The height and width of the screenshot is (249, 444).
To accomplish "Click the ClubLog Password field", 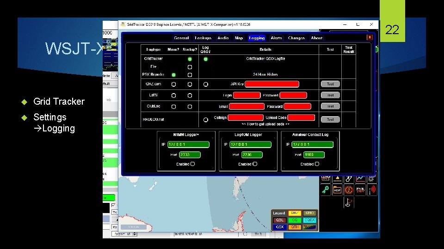I will pyautogui.click(x=297, y=107).
